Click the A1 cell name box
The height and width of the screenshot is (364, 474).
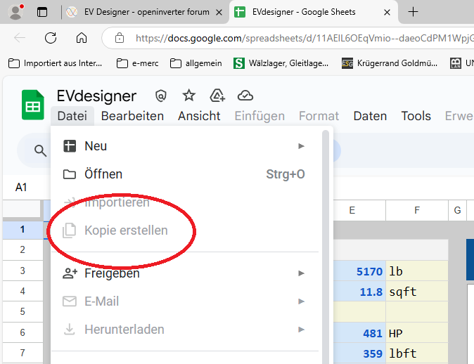21,187
